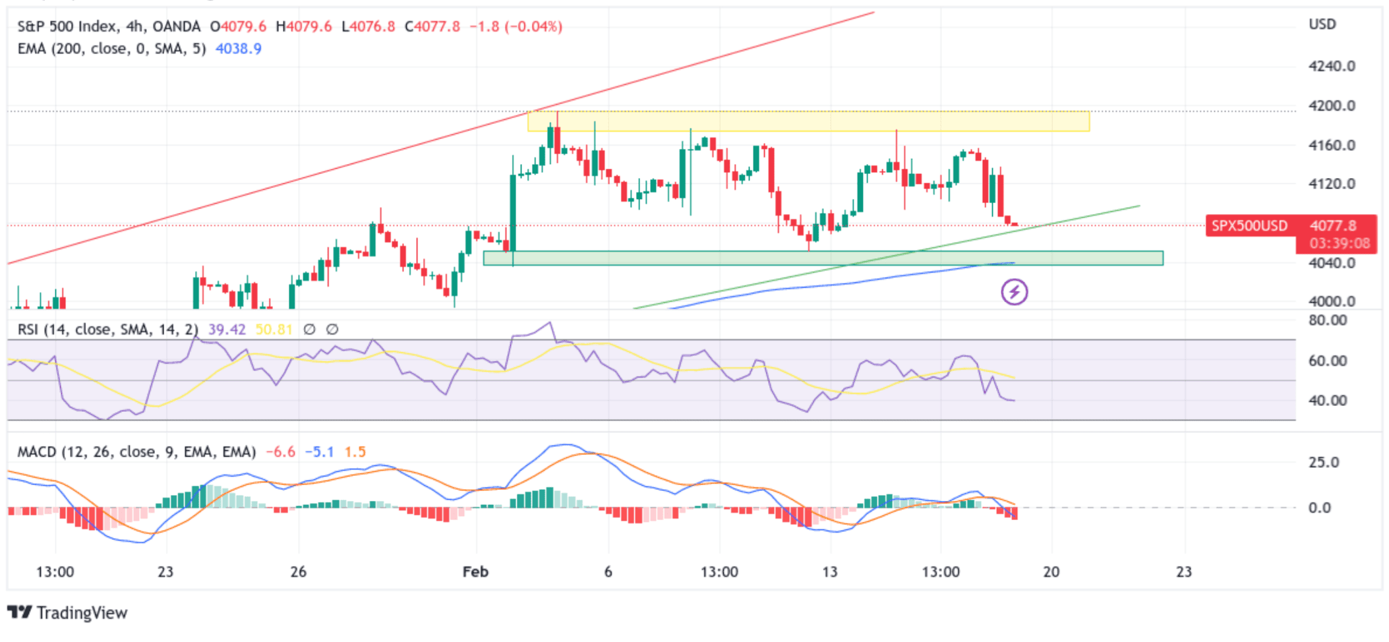Click the first RSI hidden-value circle icon
Viewport: 1389px width, 642px height.
coord(309,329)
